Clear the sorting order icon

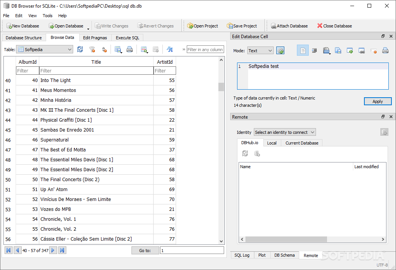(104, 49)
